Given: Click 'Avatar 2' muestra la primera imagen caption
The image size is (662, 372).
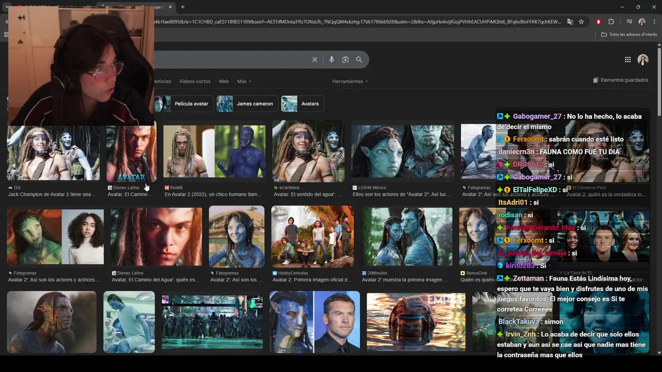Looking at the screenshot, I should pos(405,280).
